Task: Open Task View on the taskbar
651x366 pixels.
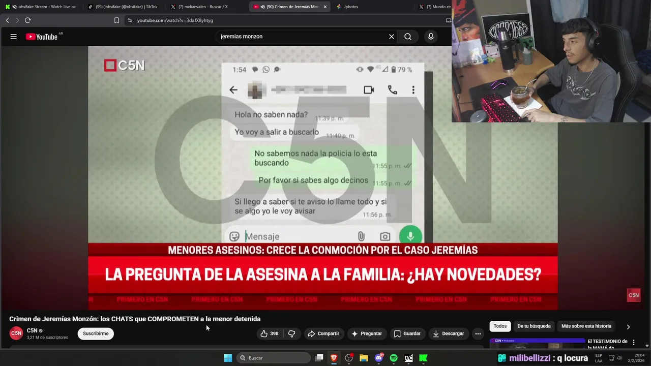Action: click(319, 358)
